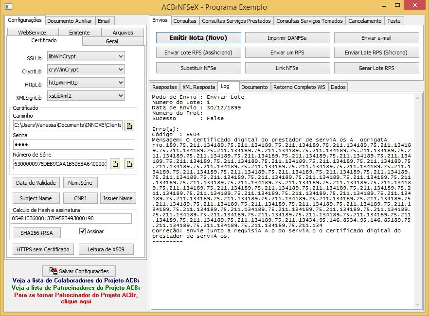429x316 pixels.
Task: Click the Senha password field
Action: [73, 144]
